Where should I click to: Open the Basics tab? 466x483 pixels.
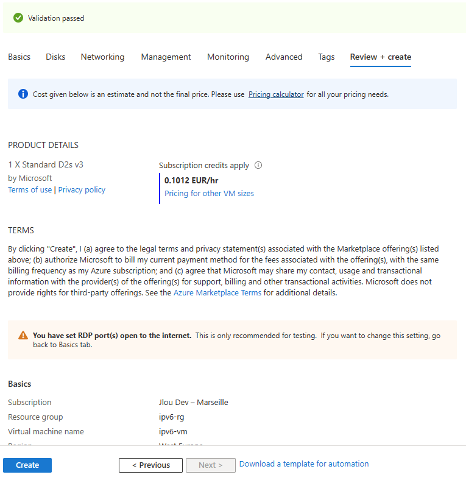point(19,57)
